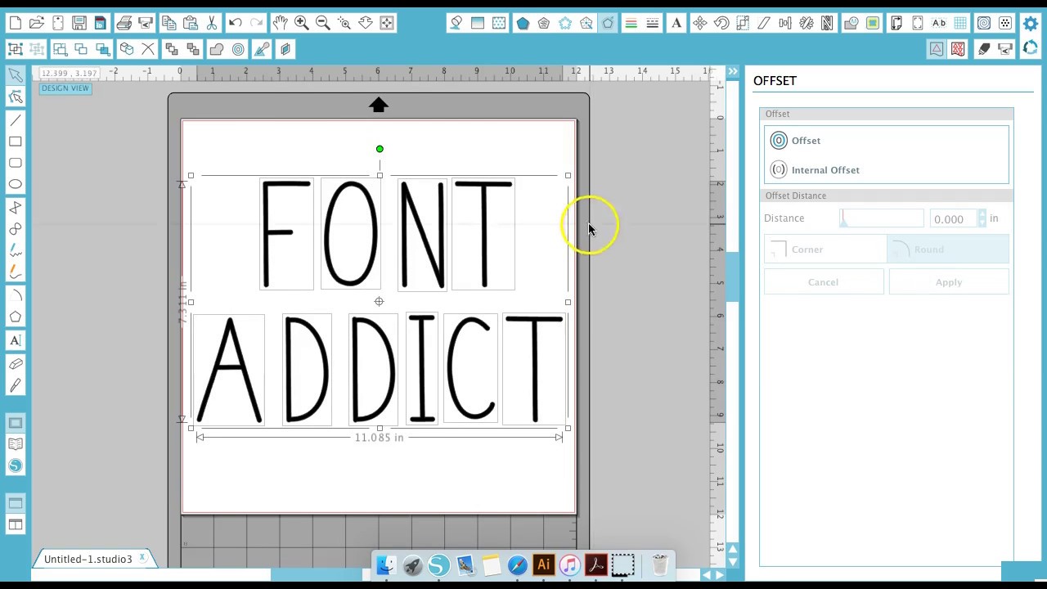Open the Text Style panel 'A' icon

[x=676, y=23]
